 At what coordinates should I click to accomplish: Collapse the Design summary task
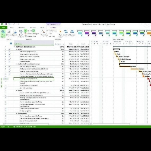point(17,90)
